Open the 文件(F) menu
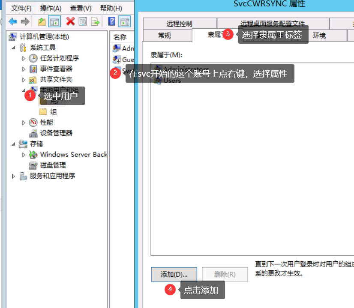 21,8
